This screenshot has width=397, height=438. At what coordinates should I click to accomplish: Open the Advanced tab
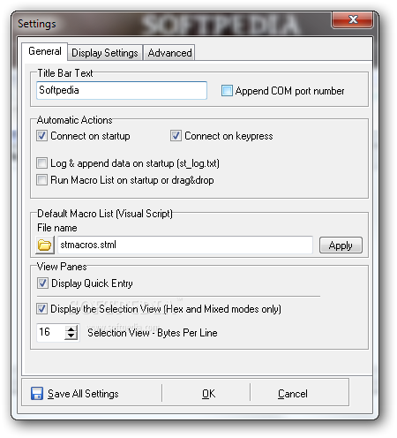169,53
